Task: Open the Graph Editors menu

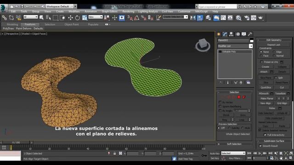Action: coord(109,11)
